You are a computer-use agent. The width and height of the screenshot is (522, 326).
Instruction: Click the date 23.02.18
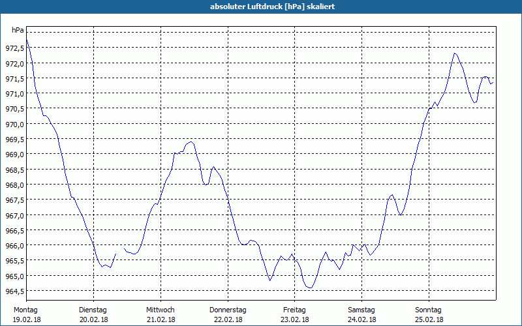[295, 319]
